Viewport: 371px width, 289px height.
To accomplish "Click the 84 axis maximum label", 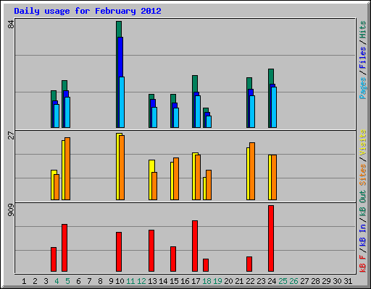I will 11,24.
